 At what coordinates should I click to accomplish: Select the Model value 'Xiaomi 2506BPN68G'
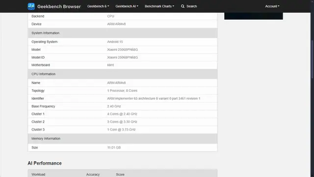point(122,50)
